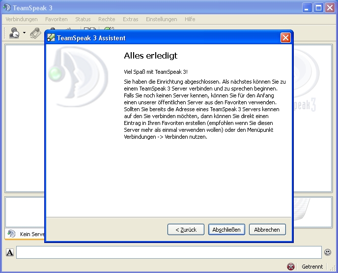Select the Kein Server chat tab
The height and width of the screenshot is (273, 338).
tap(25, 234)
